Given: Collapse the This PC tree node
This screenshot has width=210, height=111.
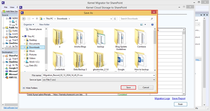Looking at the screenshot, I should click(x=22, y=36).
